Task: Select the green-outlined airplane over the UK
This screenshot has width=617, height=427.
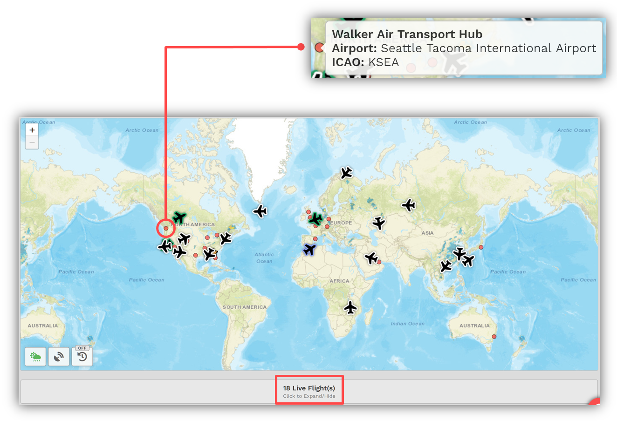Action: [x=316, y=219]
